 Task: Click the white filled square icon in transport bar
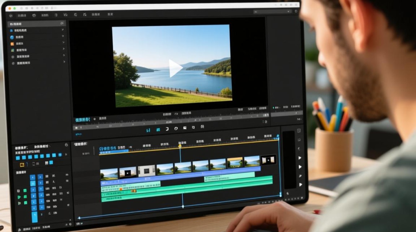(x=185, y=128)
